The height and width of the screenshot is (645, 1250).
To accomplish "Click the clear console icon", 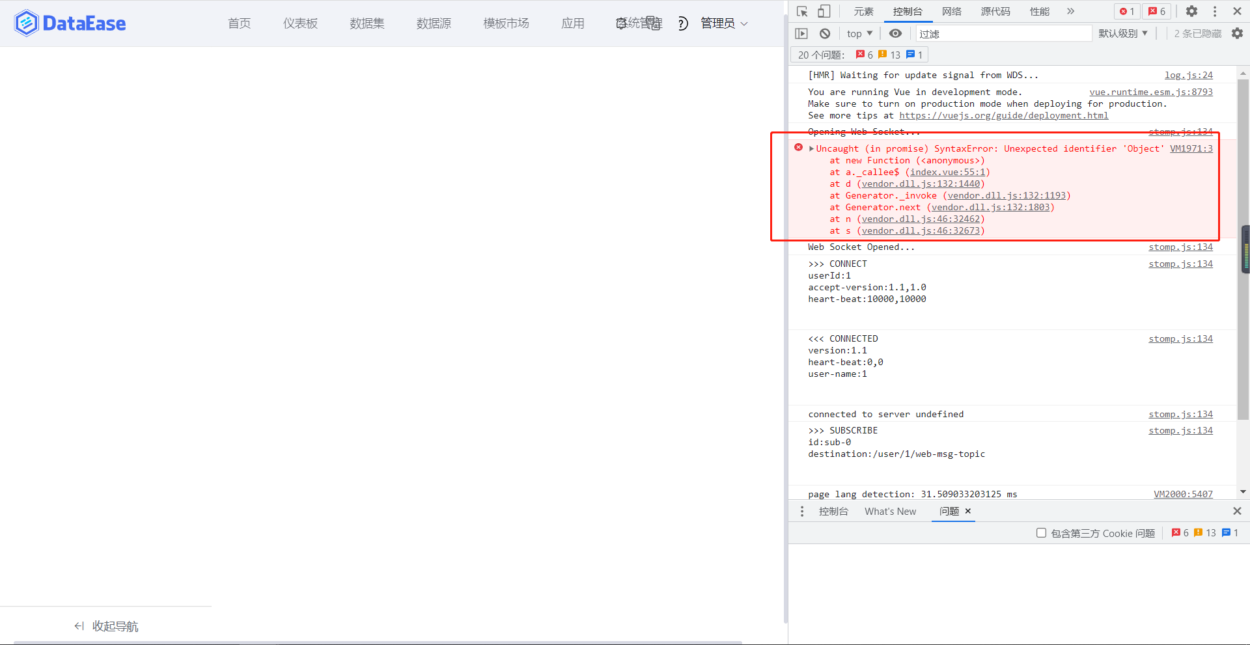I will (824, 33).
